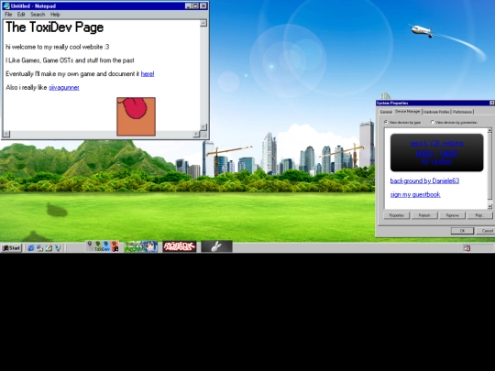
Task: Follow the "here!" link
Action: pyautogui.click(x=148, y=74)
